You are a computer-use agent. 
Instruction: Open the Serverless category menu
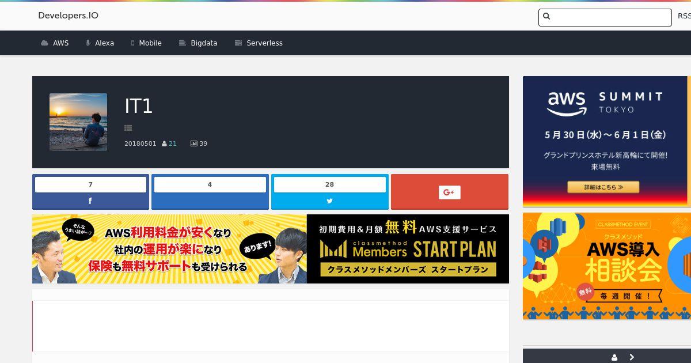[x=259, y=43]
